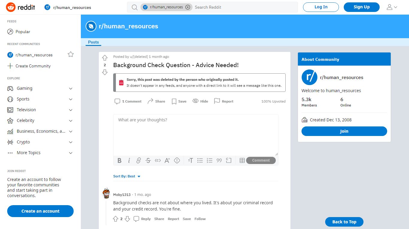Follow Moby1313's comment thread
The width and height of the screenshot is (409, 229).
(200, 219)
